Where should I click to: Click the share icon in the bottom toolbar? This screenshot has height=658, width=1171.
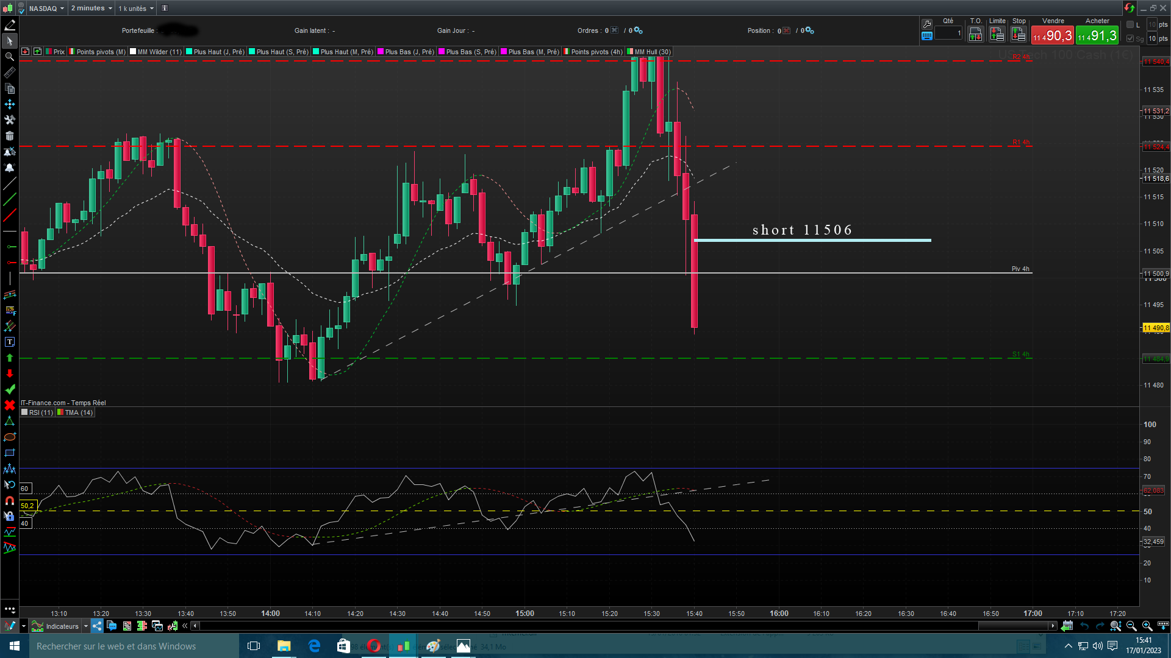click(x=98, y=626)
